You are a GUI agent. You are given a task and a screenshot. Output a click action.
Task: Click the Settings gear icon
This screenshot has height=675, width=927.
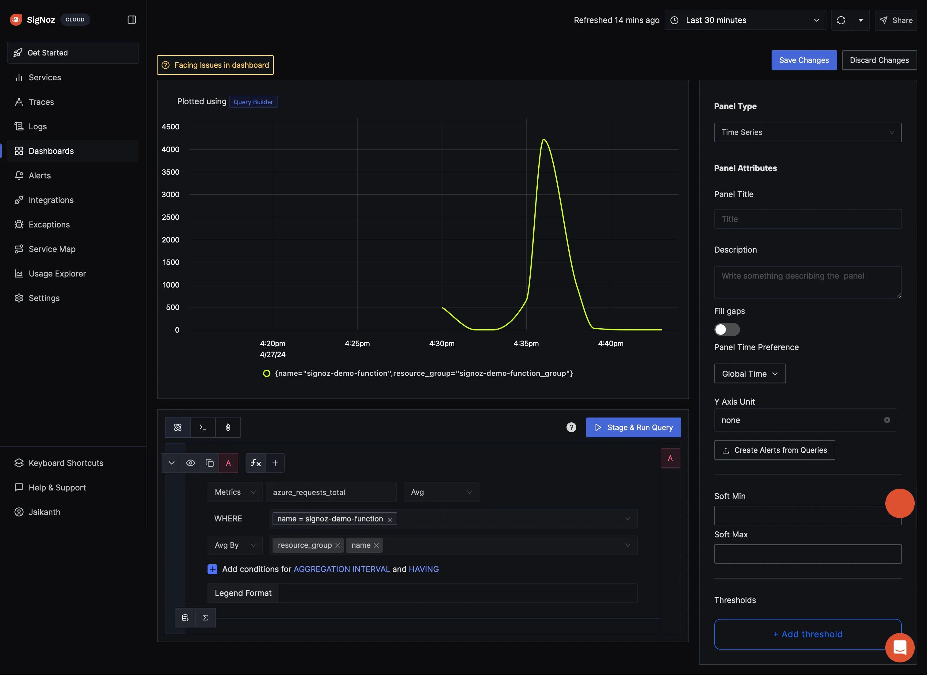click(x=19, y=298)
